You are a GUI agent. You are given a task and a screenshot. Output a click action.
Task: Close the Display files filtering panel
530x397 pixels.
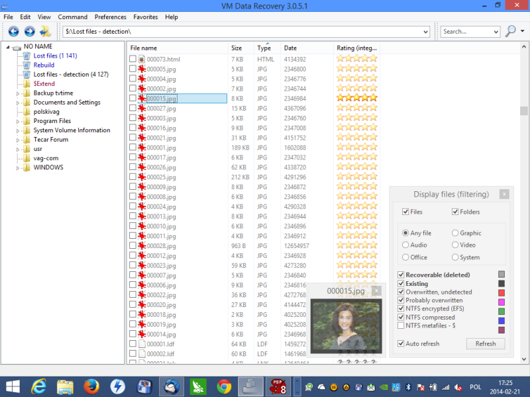(504, 194)
